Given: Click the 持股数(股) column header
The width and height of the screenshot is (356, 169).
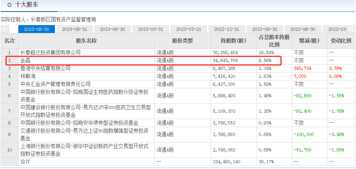Looking at the screenshot, I should (x=234, y=41).
